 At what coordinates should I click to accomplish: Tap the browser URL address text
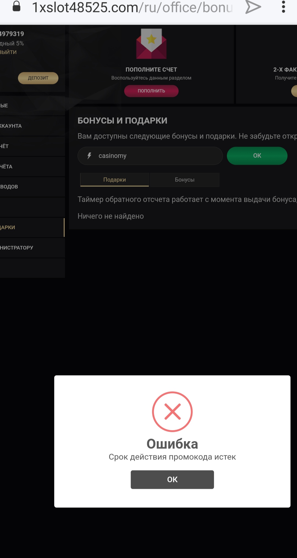point(132,7)
